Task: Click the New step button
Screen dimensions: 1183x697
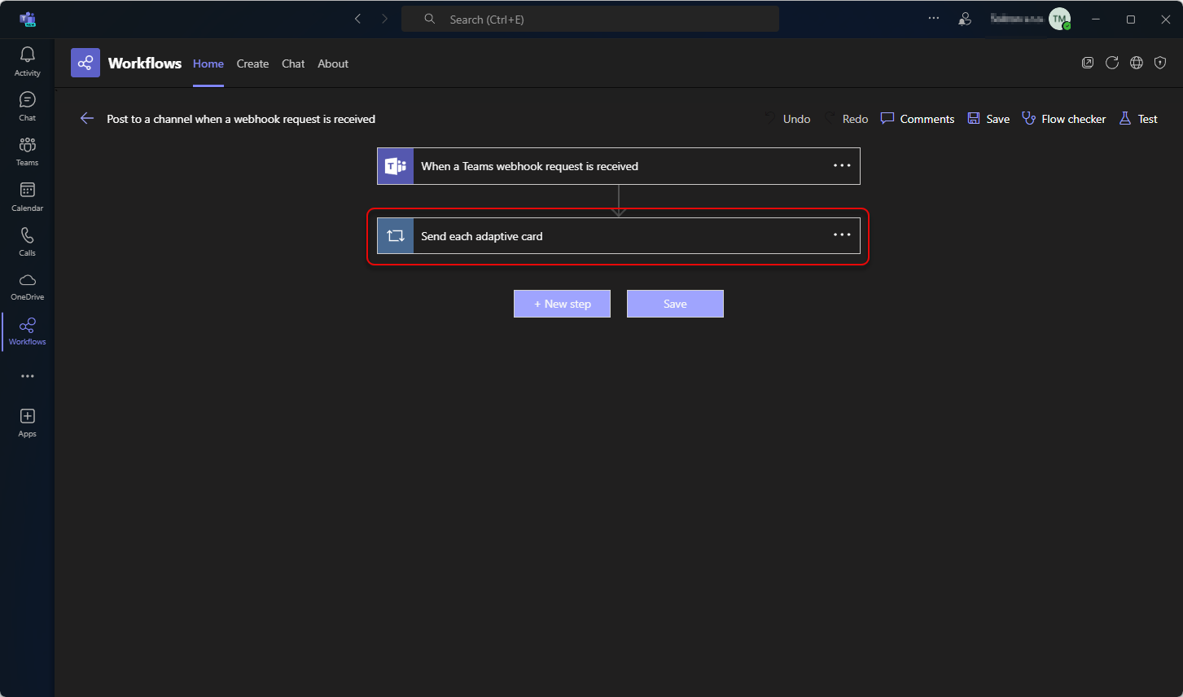Action: coord(562,303)
